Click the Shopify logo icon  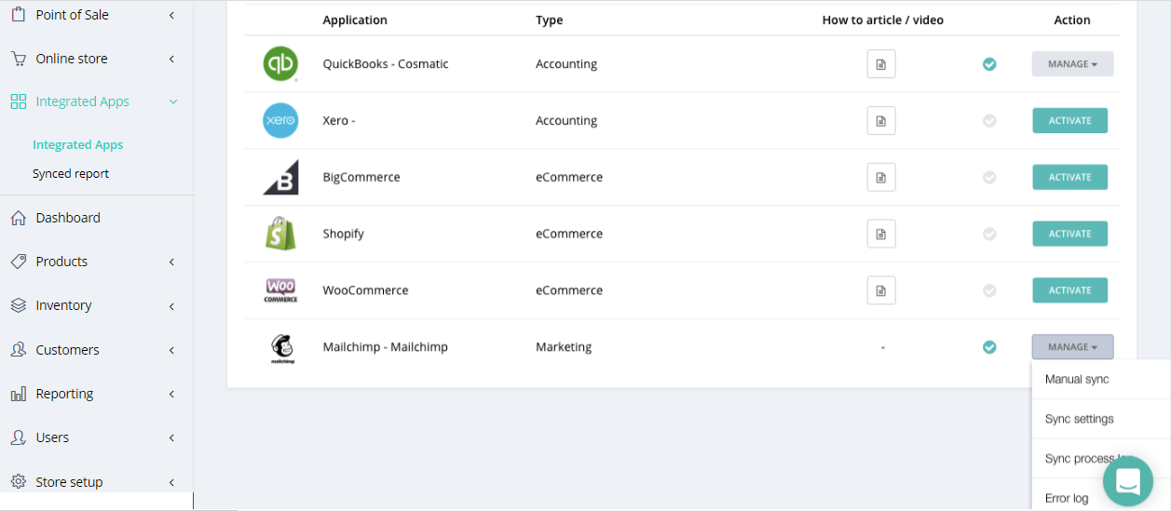pyautogui.click(x=280, y=234)
